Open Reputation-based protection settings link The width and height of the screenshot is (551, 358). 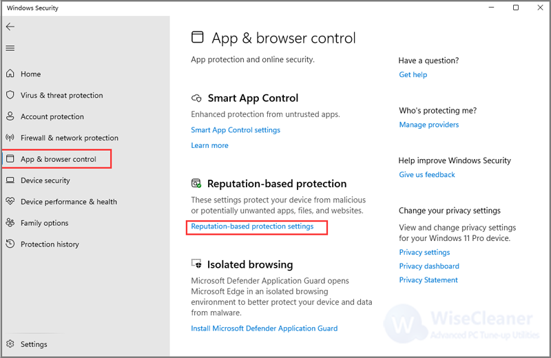(252, 227)
